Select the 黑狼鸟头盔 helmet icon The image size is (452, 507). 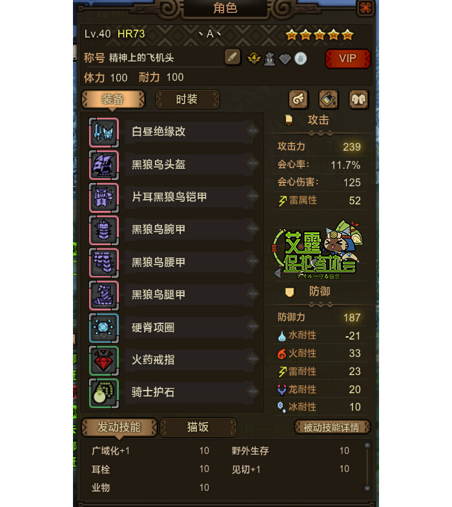(103, 166)
